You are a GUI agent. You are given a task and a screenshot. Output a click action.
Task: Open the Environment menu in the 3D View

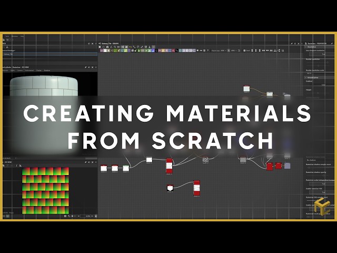(29, 70)
